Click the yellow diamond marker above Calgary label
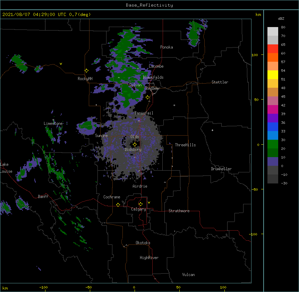Screen dimensions: 299x292 pos(140,204)
